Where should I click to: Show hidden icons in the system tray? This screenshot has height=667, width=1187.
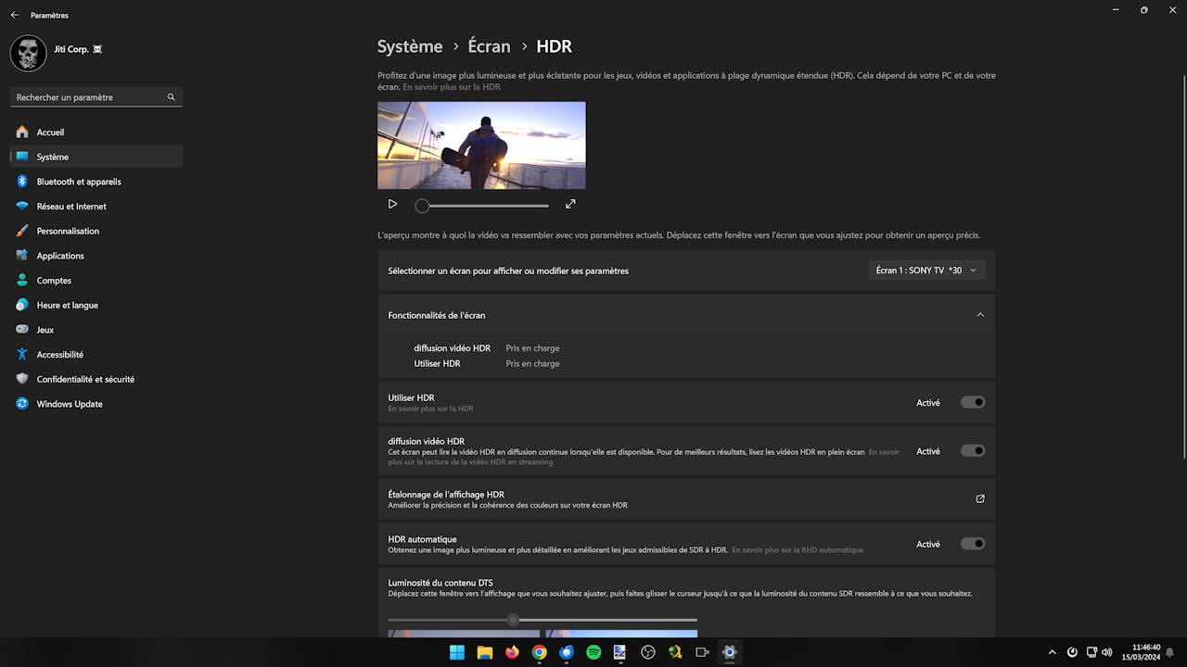[x=1053, y=652]
